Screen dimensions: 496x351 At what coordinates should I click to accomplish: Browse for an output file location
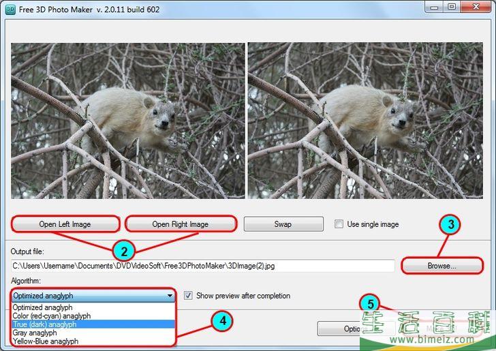point(441,266)
